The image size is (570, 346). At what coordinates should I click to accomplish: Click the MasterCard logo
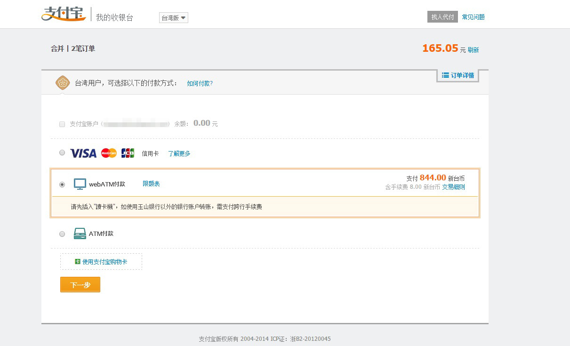109,153
